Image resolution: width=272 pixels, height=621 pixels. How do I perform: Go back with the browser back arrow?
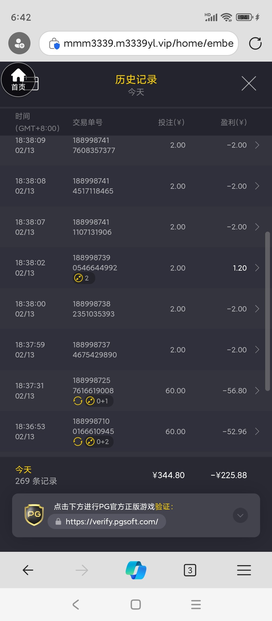(x=28, y=570)
